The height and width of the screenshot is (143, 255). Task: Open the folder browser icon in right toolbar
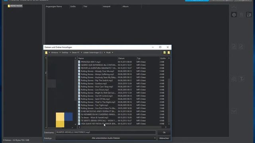(x=249, y=15)
